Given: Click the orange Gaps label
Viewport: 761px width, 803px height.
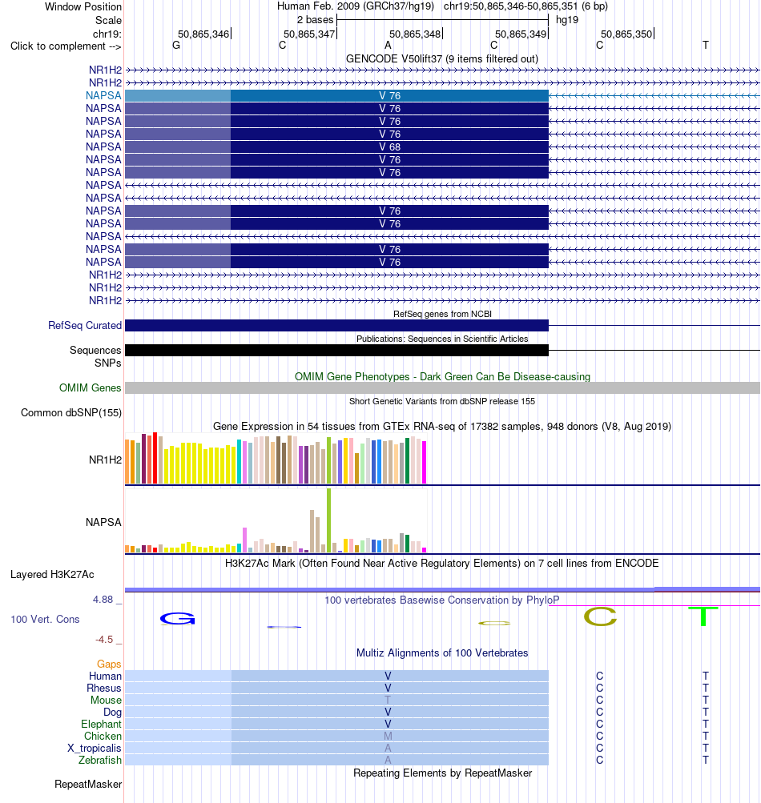Looking at the screenshot, I should pyautogui.click(x=109, y=664).
